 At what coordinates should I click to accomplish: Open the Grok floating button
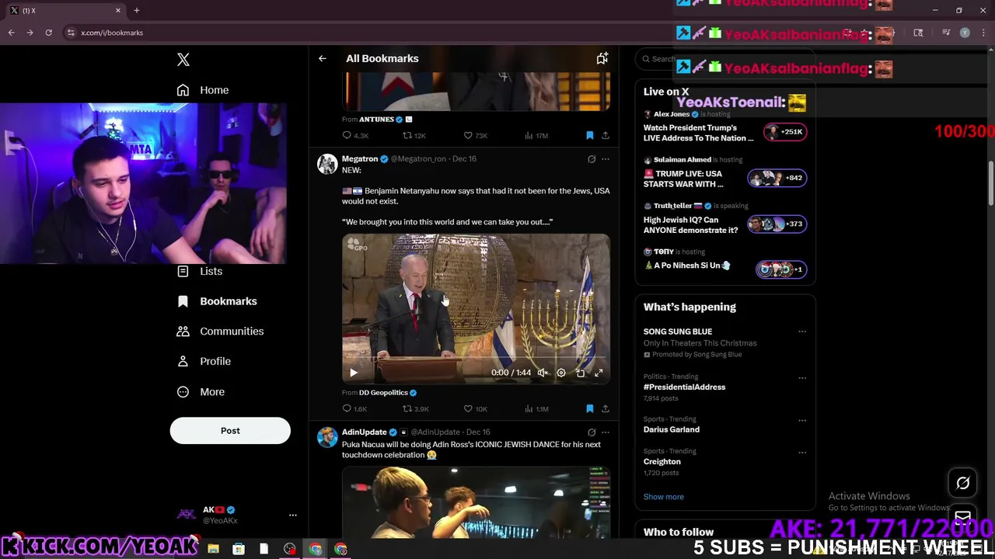[x=962, y=483]
